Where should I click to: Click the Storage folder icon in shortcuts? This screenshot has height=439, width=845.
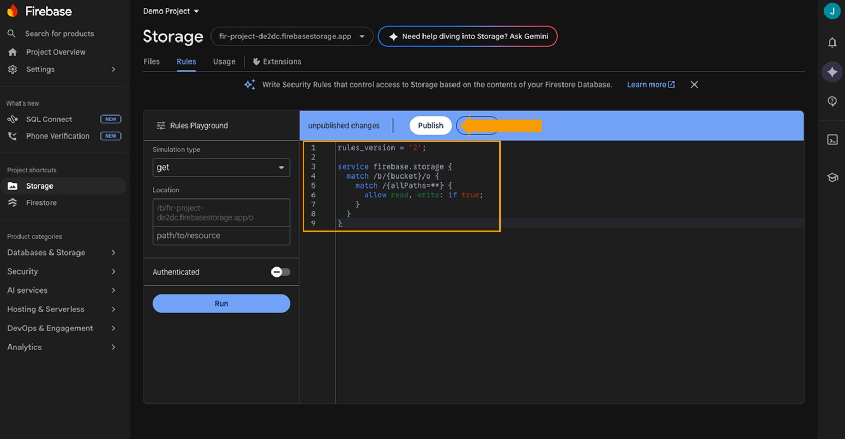click(x=13, y=186)
